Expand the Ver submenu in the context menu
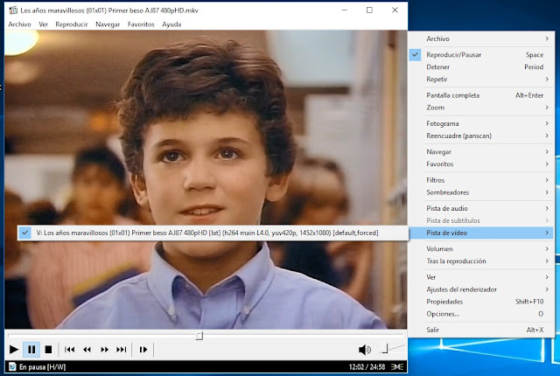Image resolution: width=560 pixels, height=376 pixels. pos(481,277)
